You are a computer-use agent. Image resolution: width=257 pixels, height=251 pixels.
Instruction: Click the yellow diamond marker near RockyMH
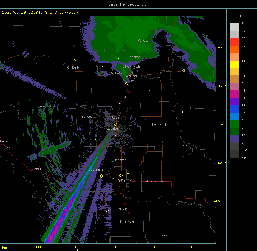coord(74,61)
